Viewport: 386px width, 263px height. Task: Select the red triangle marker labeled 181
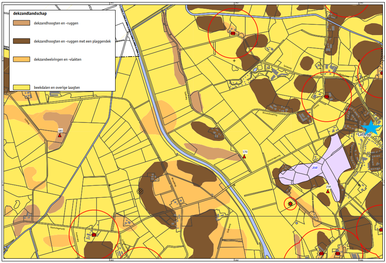click(x=60, y=135)
